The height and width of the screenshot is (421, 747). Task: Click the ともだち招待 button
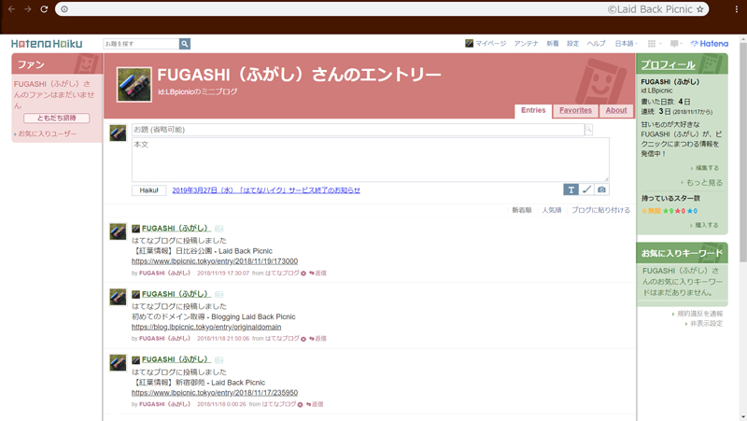coord(57,118)
